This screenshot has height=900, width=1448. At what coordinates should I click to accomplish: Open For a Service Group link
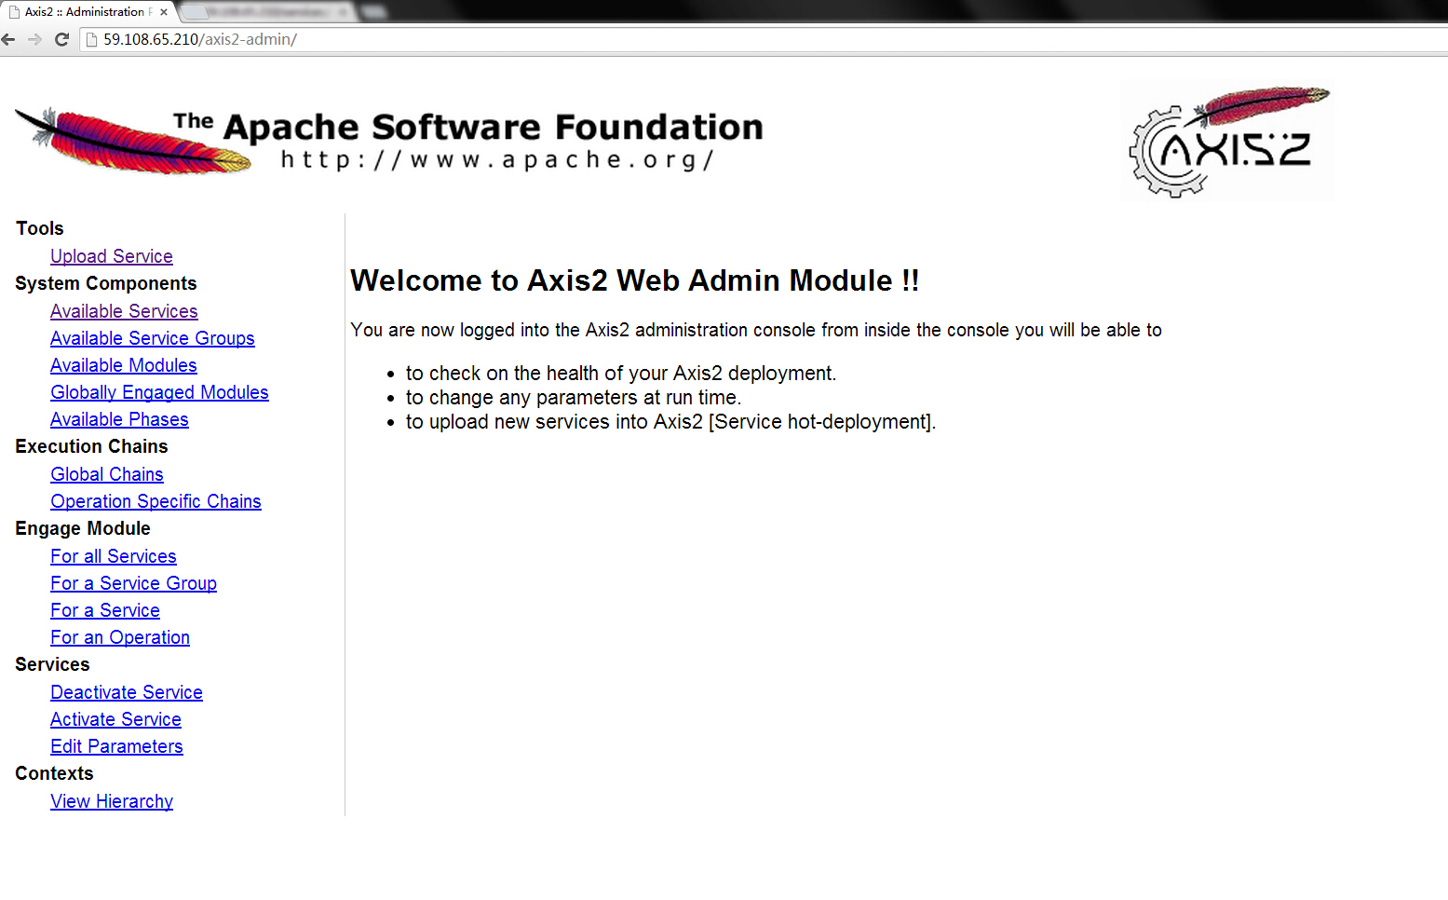coord(133,583)
